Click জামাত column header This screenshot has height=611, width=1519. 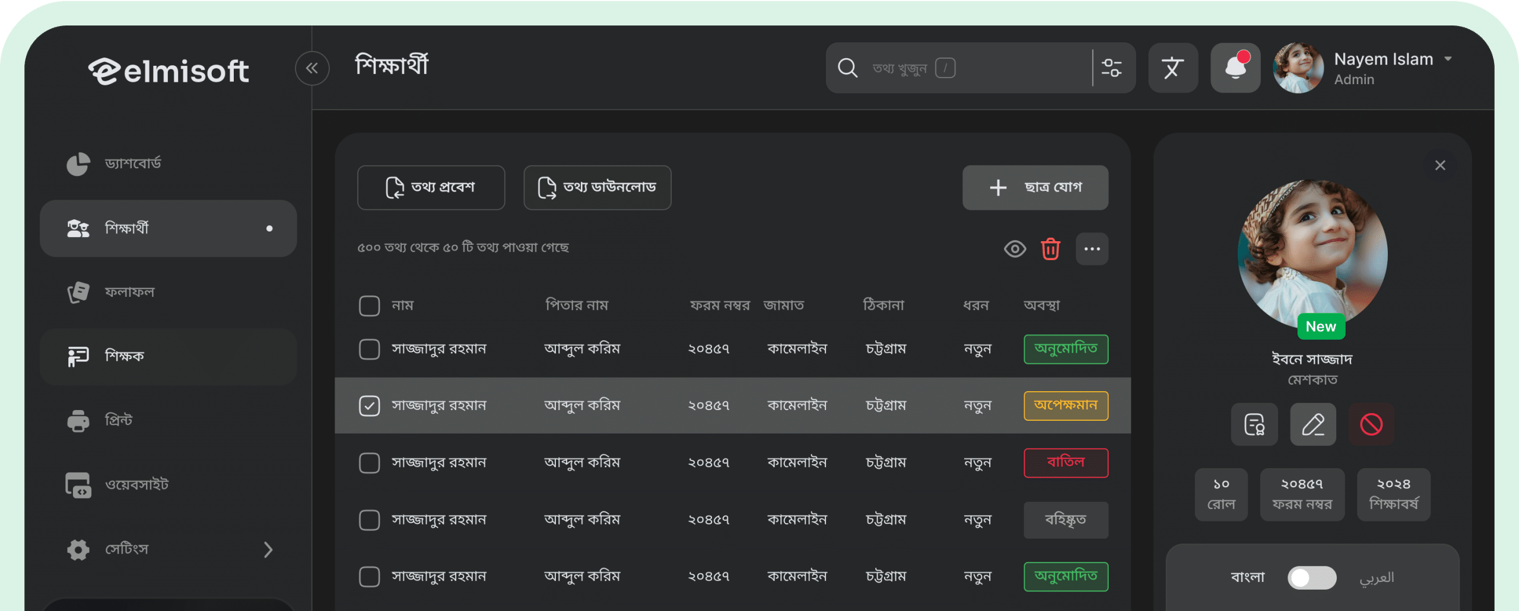[783, 306]
